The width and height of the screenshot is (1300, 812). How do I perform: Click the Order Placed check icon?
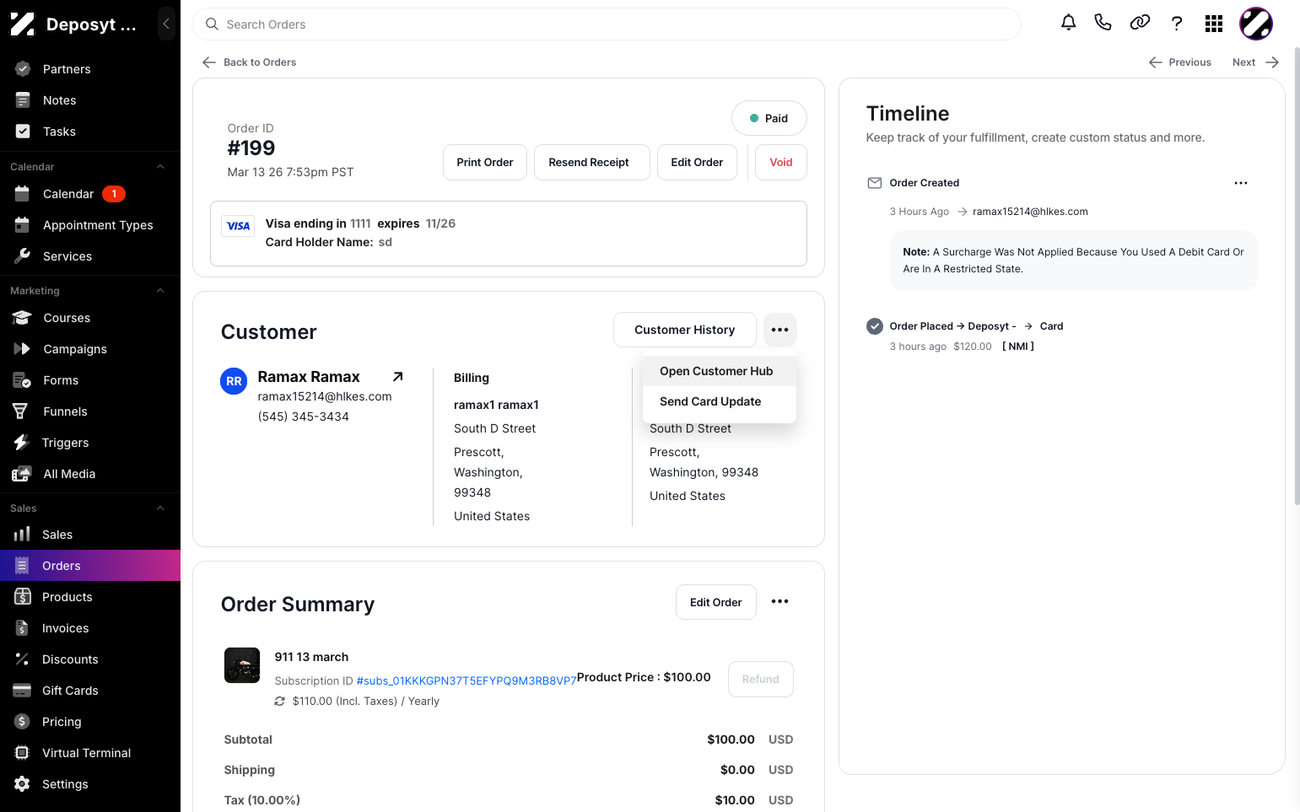tap(875, 326)
